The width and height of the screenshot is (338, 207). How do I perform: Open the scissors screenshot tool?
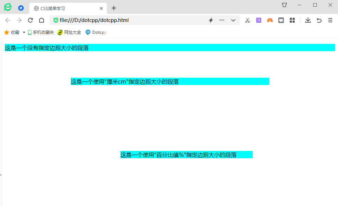click(248, 20)
